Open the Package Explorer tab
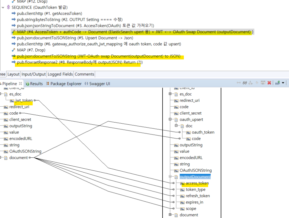The width and height of the screenshot is (289, 218). 63,84
